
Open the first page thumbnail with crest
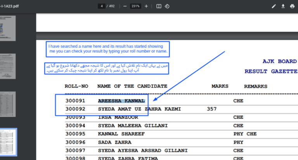pos(8,28)
